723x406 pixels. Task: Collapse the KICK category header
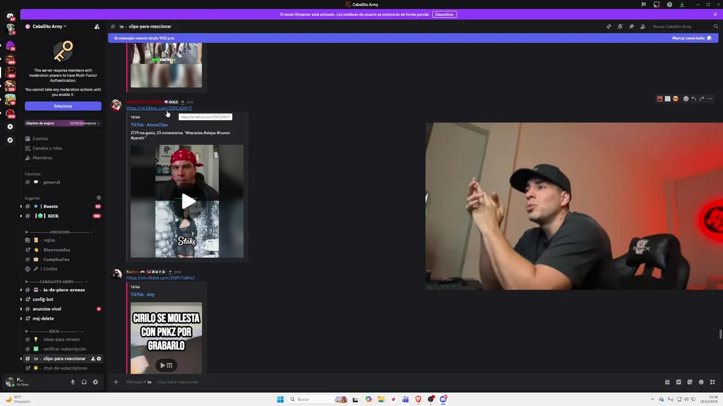pyautogui.click(x=54, y=332)
